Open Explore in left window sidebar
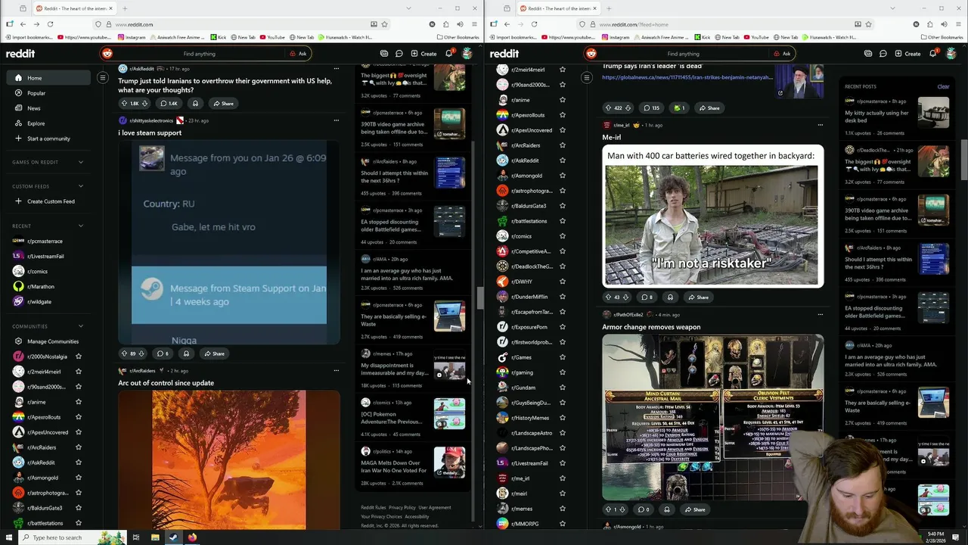The image size is (968, 545). pos(48,123)
